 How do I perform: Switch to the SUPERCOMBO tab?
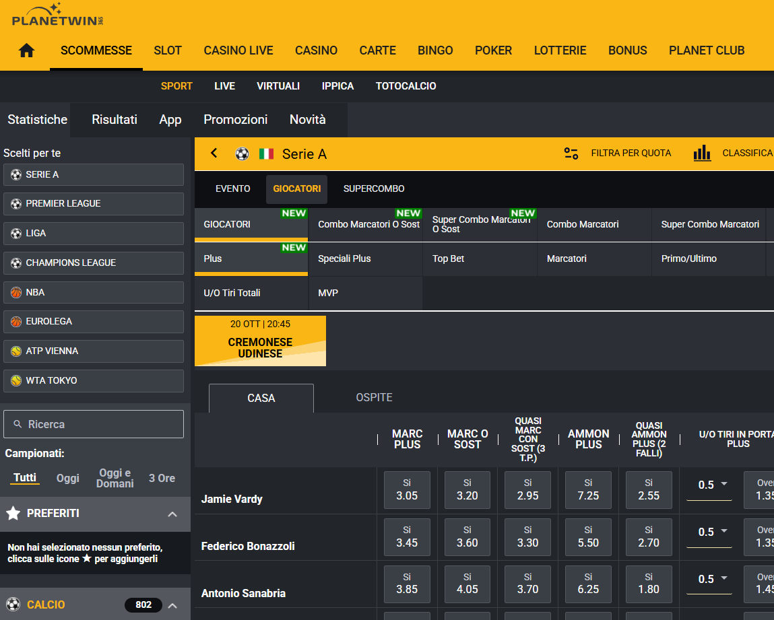[374, 189]
